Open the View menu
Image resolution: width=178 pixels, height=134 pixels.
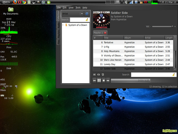[71, 8]
